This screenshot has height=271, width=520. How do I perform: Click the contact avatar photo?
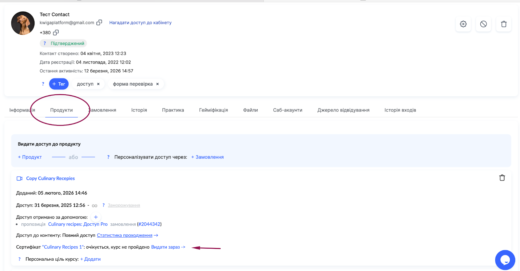(23, 23)
